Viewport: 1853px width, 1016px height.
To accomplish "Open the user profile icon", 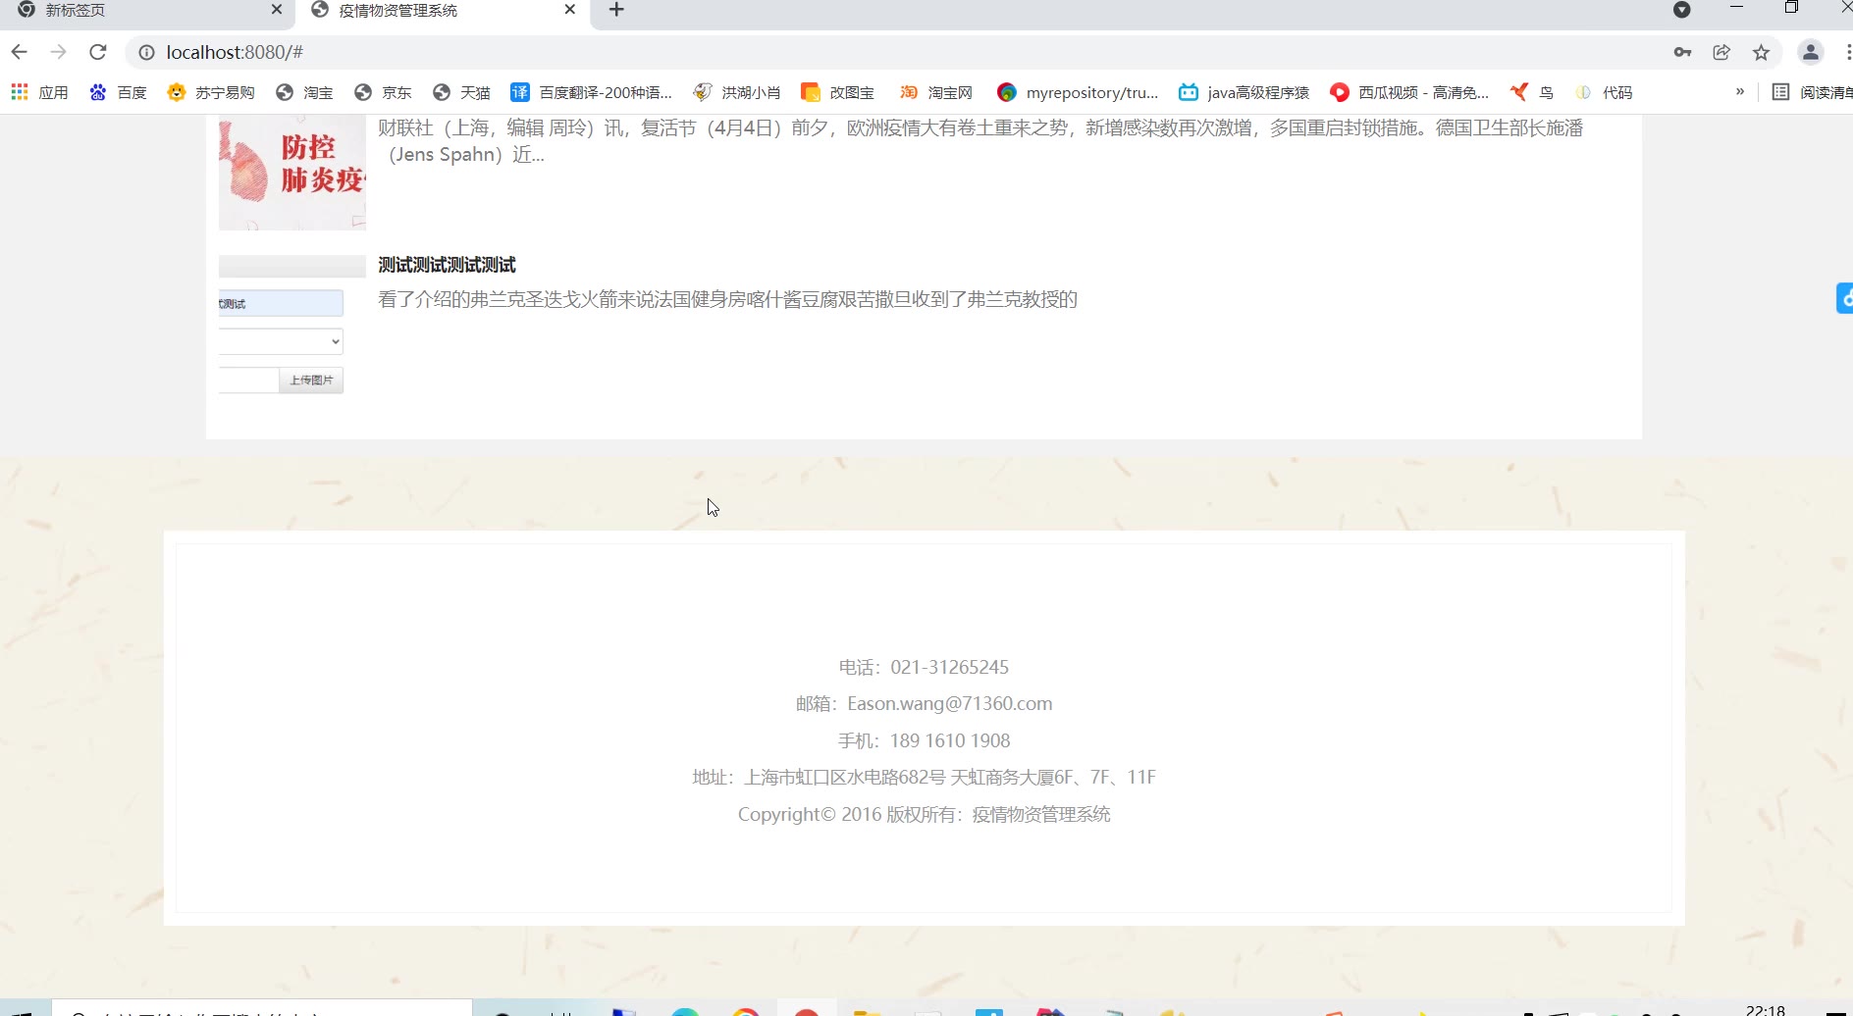I will (x=1811, y=52).
